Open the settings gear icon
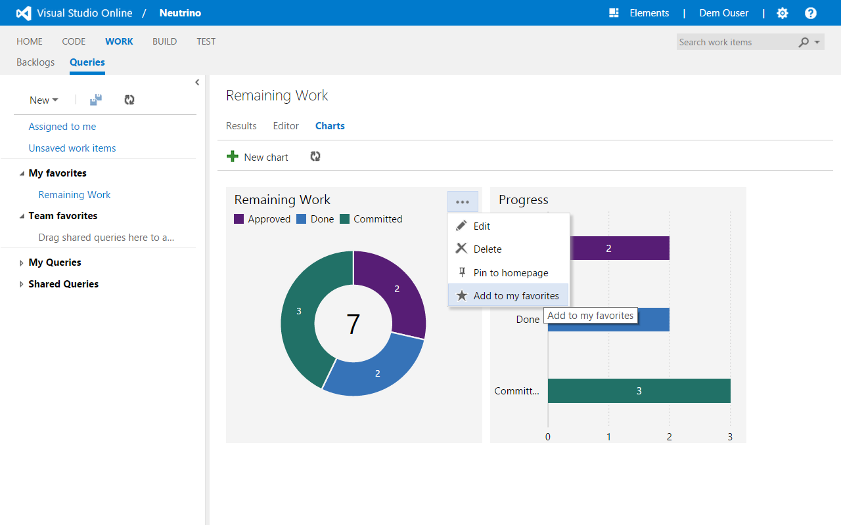841x525 pixels. click(782, 13)
